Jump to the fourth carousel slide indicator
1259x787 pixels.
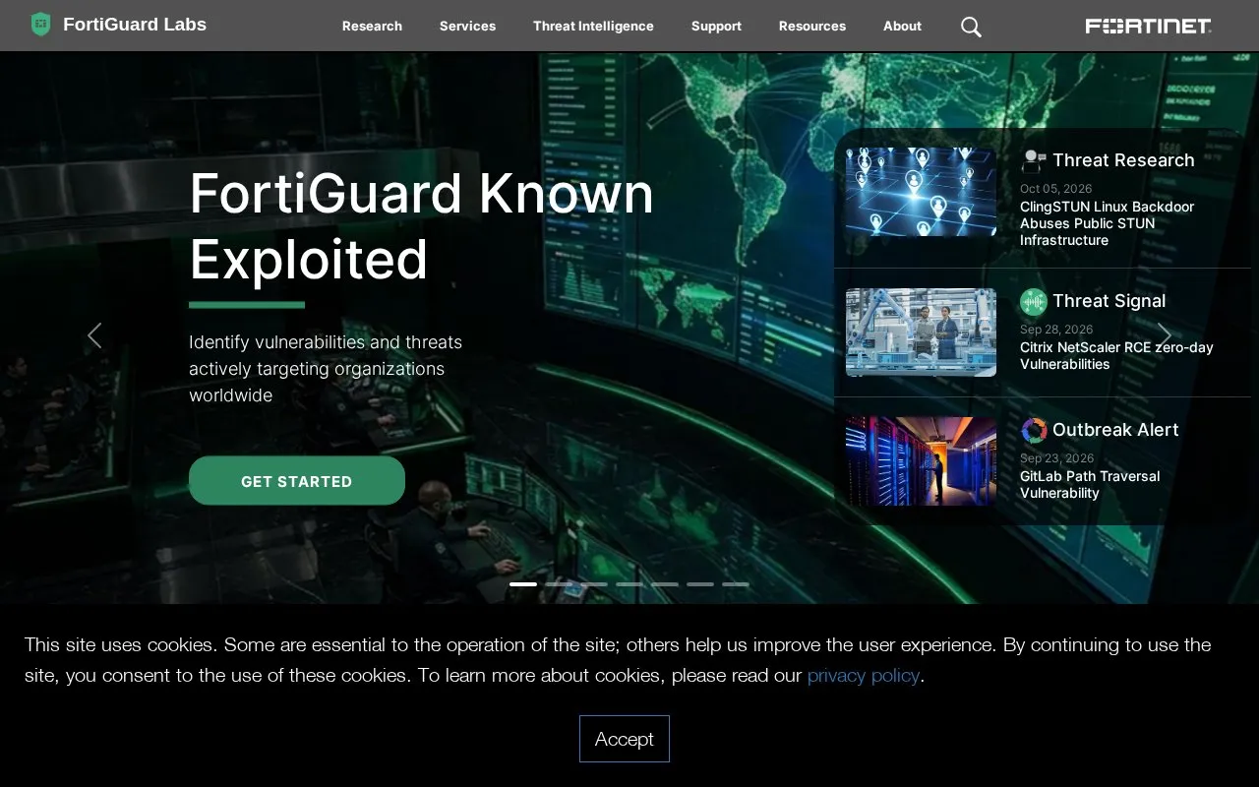[x=629, y=584]
